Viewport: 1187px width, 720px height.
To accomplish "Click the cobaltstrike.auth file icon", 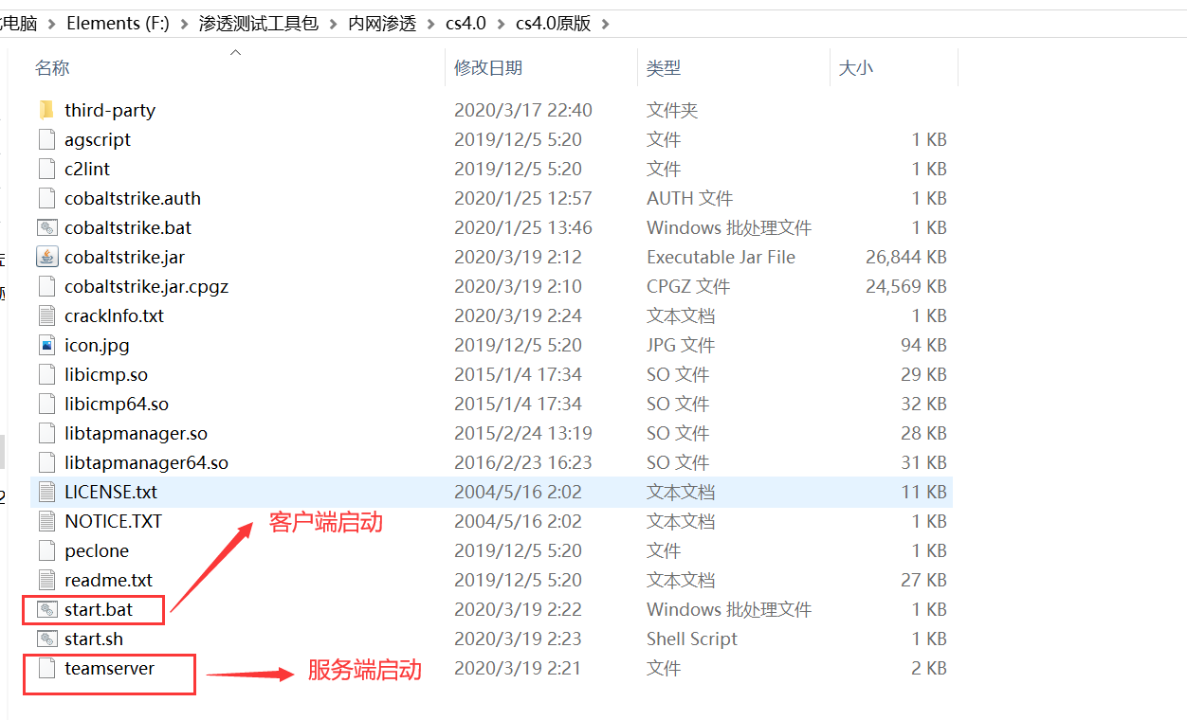I will pyautogui.click(x=47, y=198).
